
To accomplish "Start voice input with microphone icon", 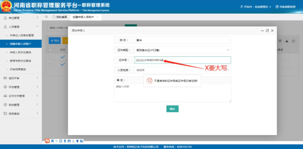I will [x=65, y=141].
